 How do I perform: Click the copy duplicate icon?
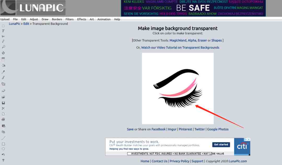pyautogui.click(x=3, y=132)
